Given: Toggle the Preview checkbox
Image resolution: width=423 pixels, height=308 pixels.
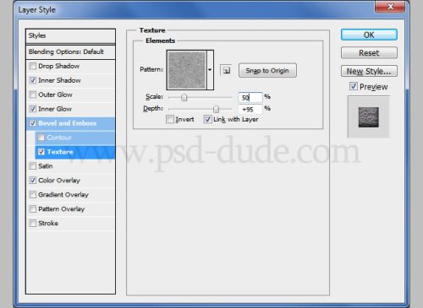Looking at the screenshot, I should click(354, 86).
